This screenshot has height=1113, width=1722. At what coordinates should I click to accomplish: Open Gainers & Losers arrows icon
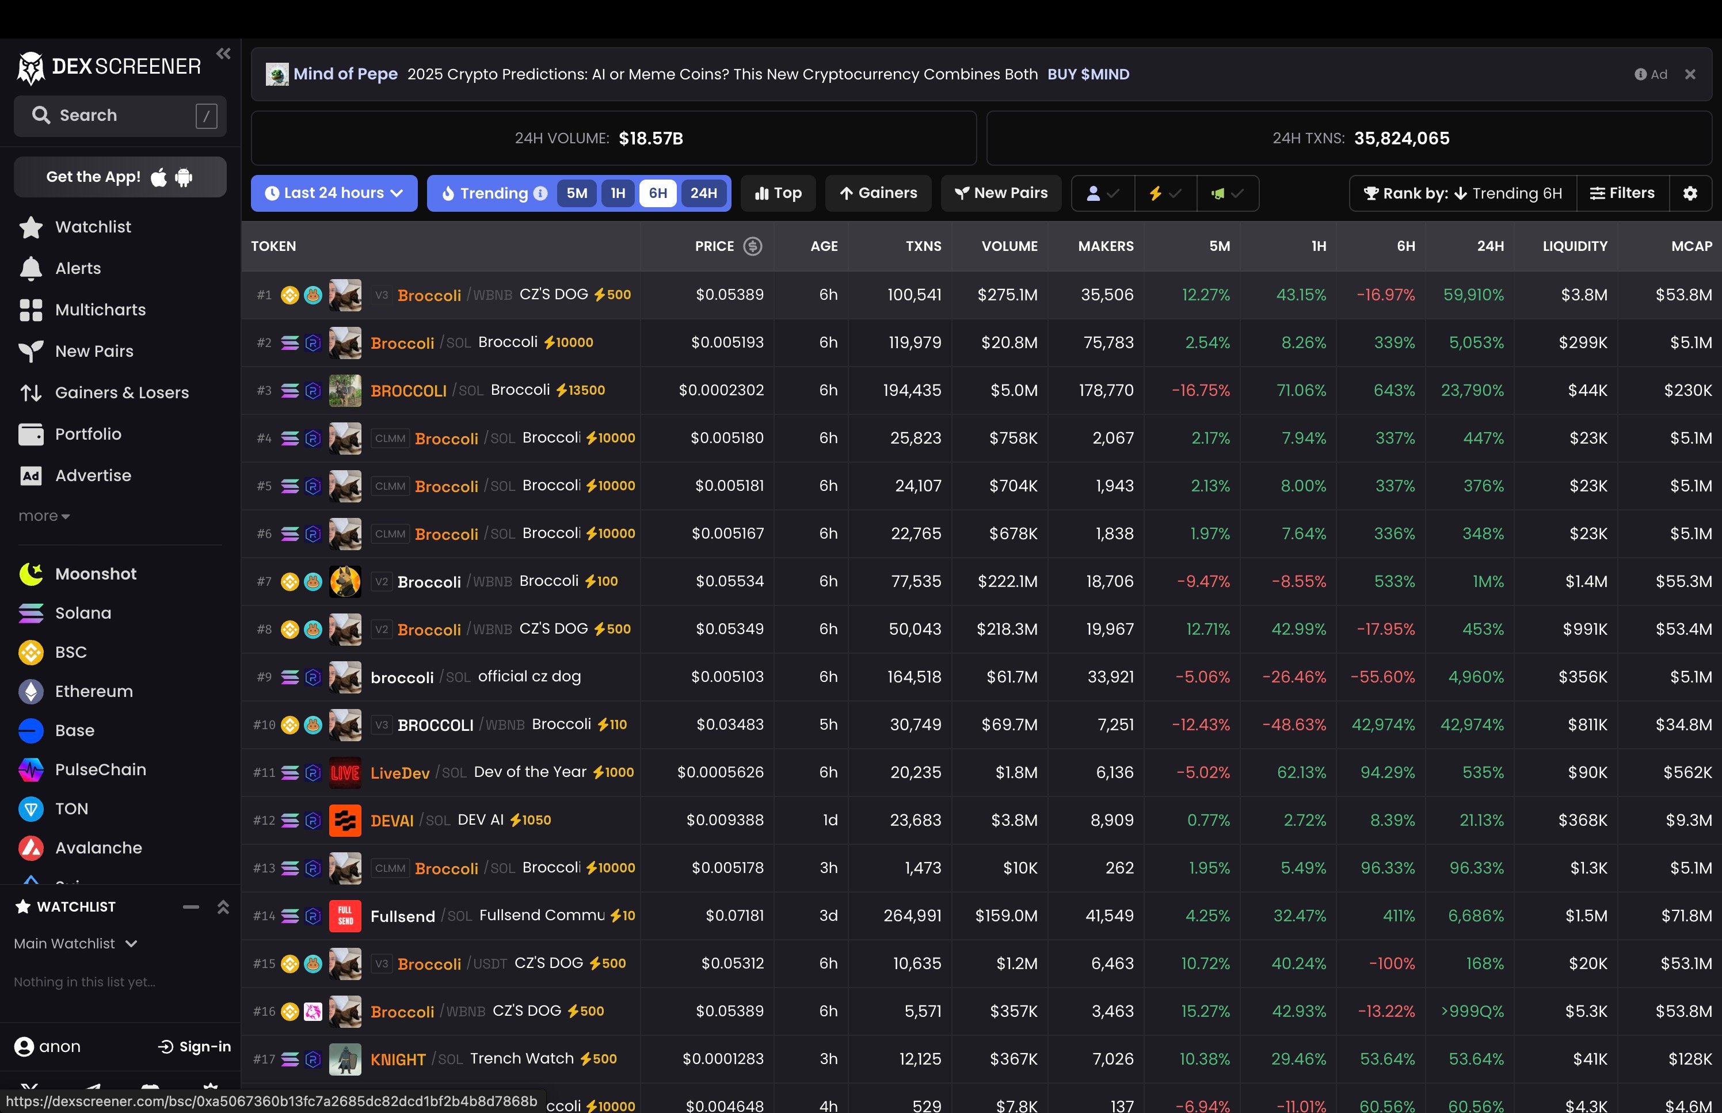click(x=31, y=392)
